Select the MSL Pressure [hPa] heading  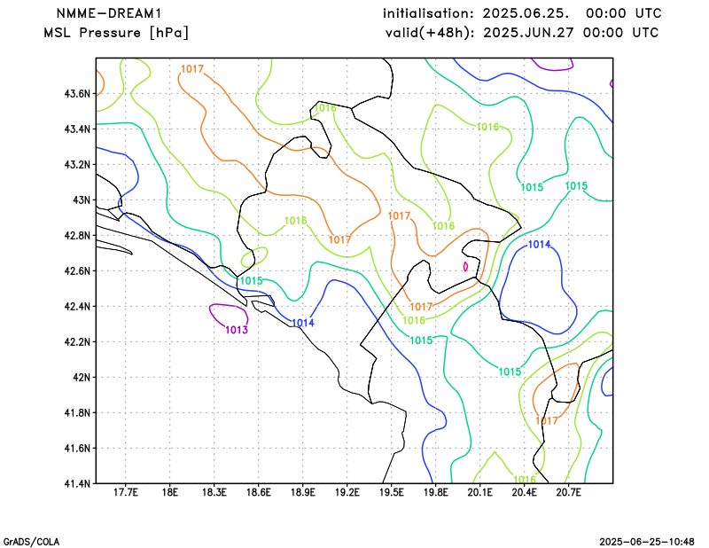(x=116, y=33)
